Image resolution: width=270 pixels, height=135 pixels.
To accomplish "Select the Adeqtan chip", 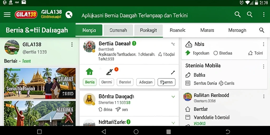I will pyautogui.click(x=146, y=82).
